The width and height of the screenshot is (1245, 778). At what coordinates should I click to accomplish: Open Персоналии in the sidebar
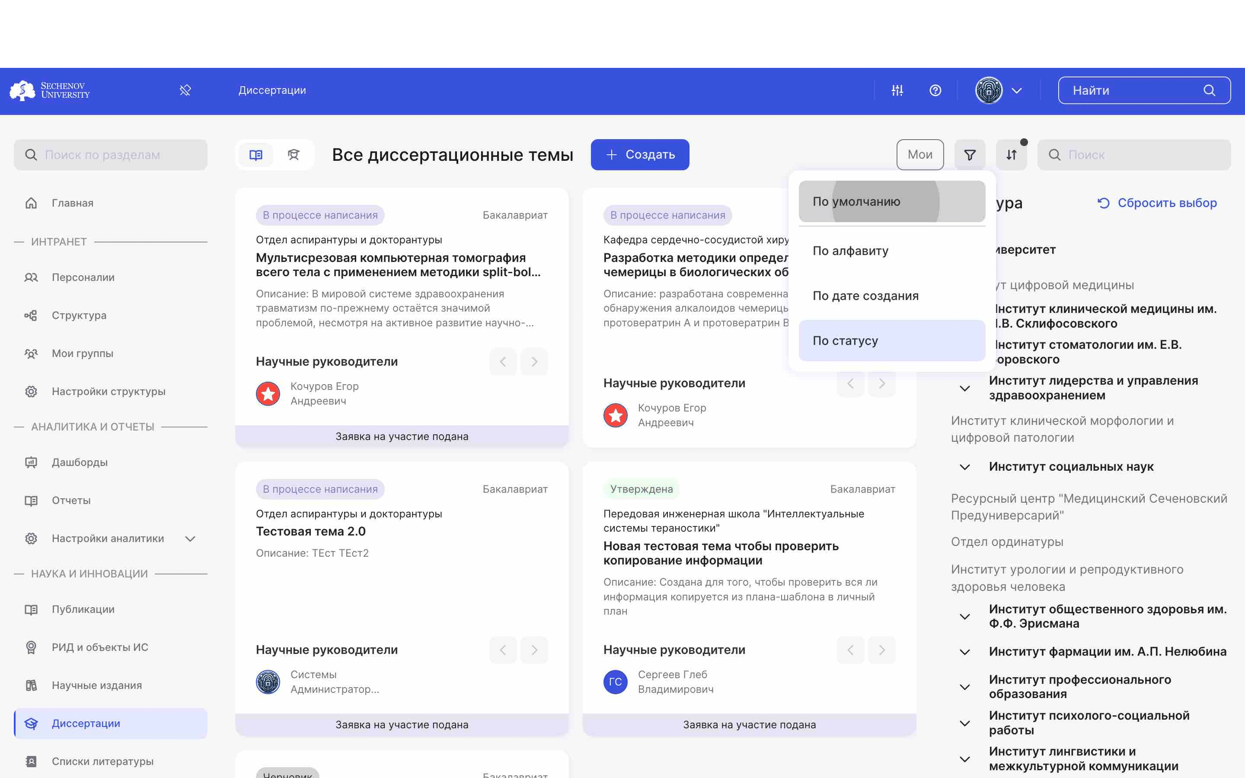click(111, 277)
